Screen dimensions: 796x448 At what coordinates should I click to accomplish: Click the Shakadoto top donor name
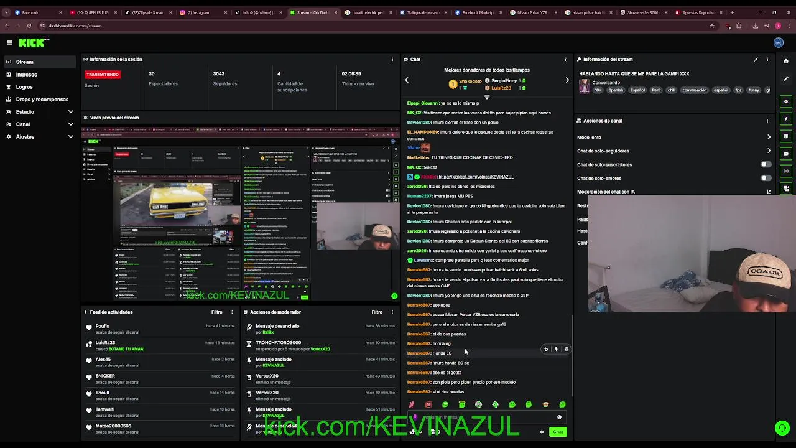pyautogui.click(x=471, y=81)
